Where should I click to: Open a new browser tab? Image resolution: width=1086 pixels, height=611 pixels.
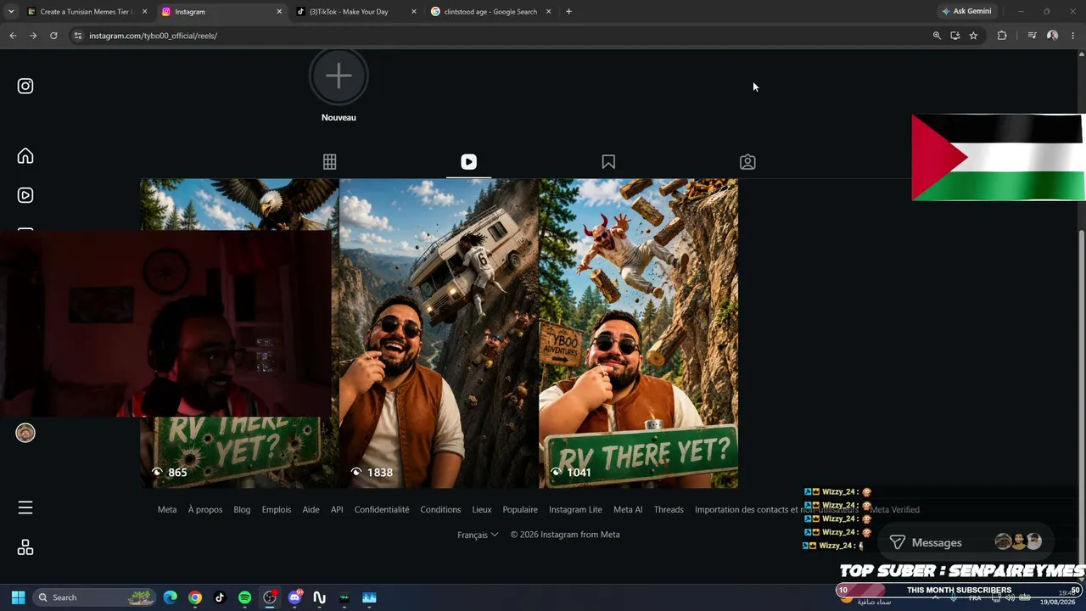tap(568, 12)
